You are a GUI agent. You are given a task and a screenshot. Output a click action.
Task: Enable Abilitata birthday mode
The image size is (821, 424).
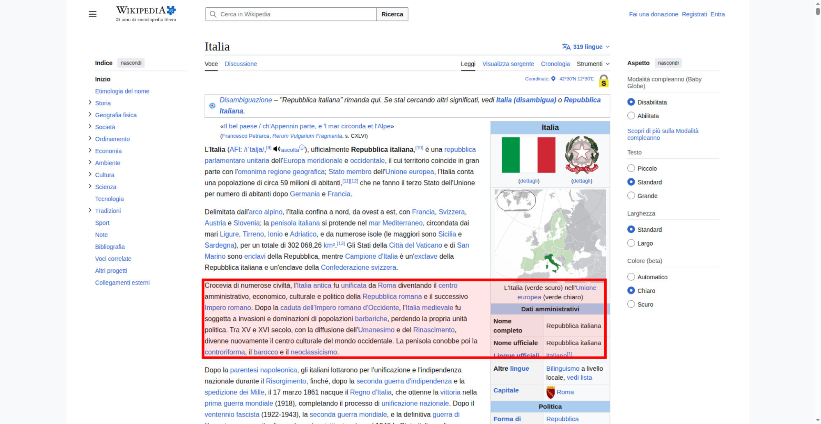(631, 116)
